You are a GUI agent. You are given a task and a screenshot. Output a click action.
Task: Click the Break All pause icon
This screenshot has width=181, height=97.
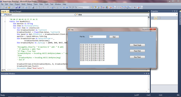tap(64, 7)
